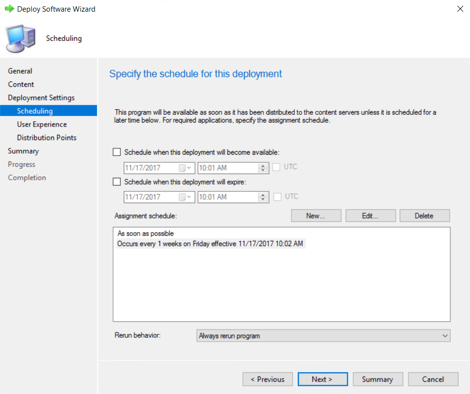The height and width of the screenshot is (394, 470).
Task: Open the Distribution Points step
Action: pyautogui.click(x=47, y=138)
